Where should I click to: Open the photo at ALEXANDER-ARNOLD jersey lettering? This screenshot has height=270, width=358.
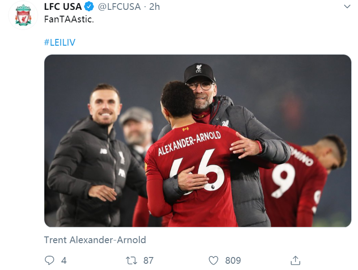click(x=189, y=144)
